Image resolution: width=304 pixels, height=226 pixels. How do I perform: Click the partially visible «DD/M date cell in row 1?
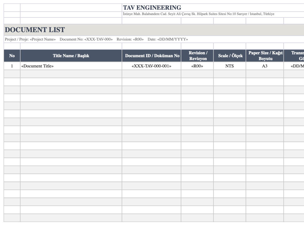294,66
